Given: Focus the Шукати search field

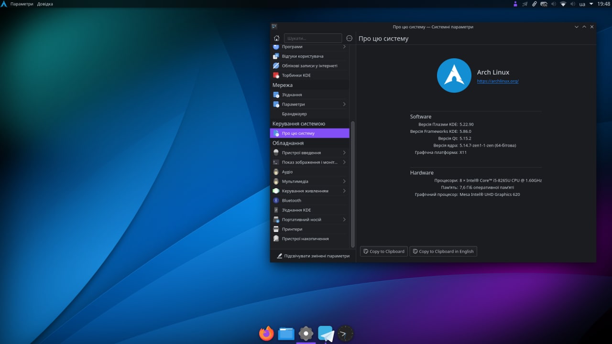Looking at the screenshot, I should point(313,38).
